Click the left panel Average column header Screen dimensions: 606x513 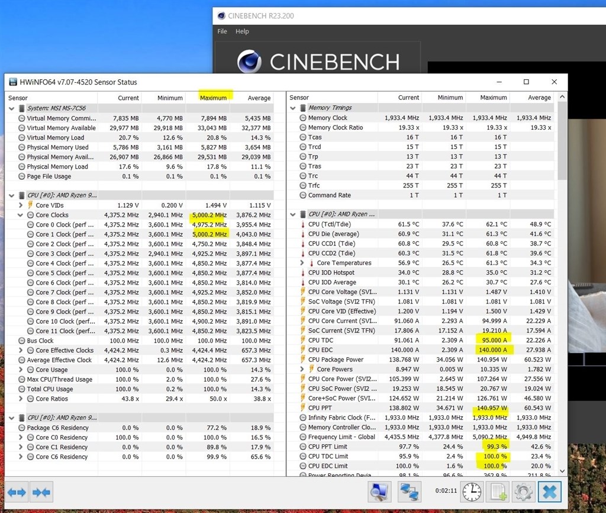pyautogui.click(x=252, y=98)
